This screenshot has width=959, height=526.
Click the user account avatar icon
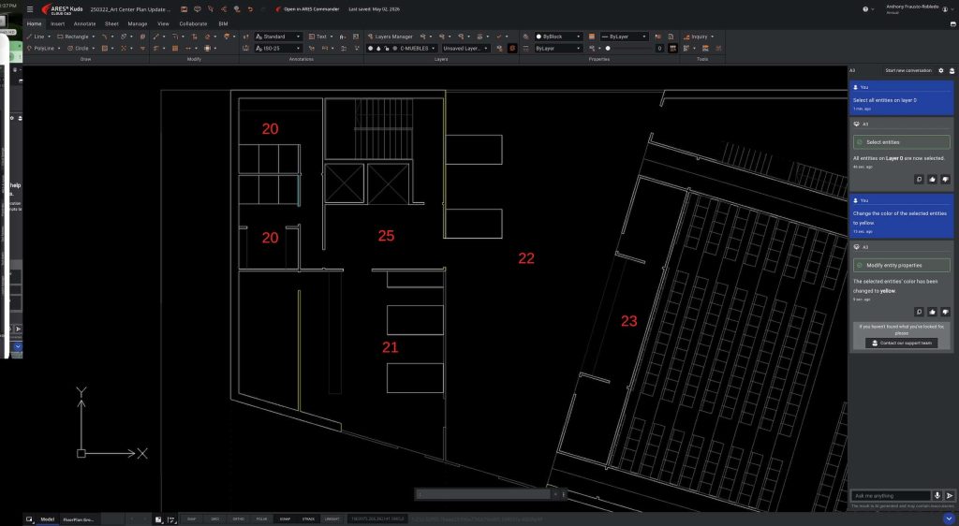[946, 9]
